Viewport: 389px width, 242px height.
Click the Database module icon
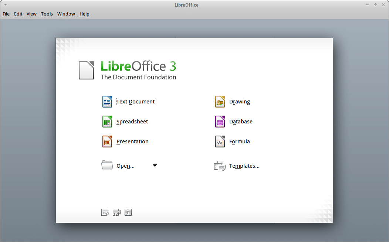pyautogui.click(x=220, y=122)
